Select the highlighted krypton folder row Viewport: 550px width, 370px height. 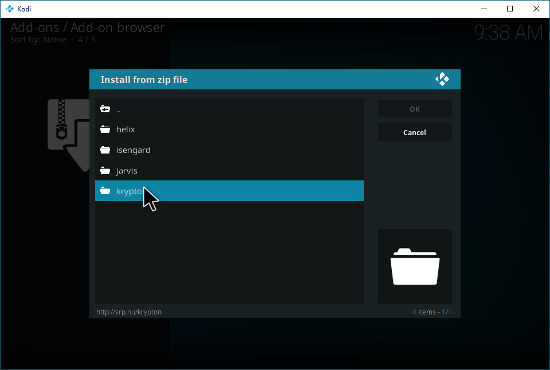pyautogui.click(x=229, y=191)
